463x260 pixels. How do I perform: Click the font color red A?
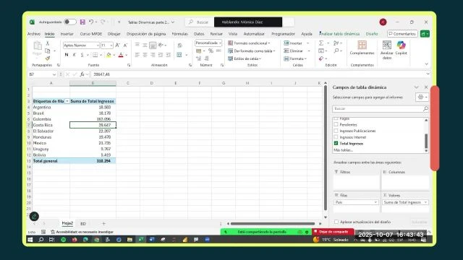121,55
